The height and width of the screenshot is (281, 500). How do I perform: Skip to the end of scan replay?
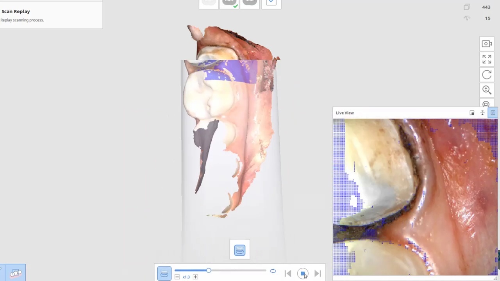pyautogui.click(x=318, y=274)
